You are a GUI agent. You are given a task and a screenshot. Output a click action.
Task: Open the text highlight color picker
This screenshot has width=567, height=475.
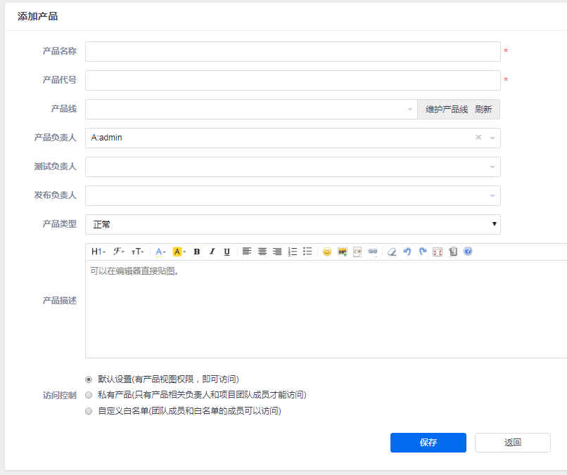coord(179,252)
